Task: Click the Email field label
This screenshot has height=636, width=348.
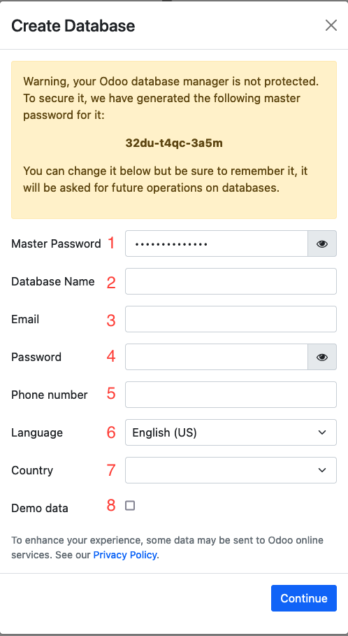Action: point(25,319)
